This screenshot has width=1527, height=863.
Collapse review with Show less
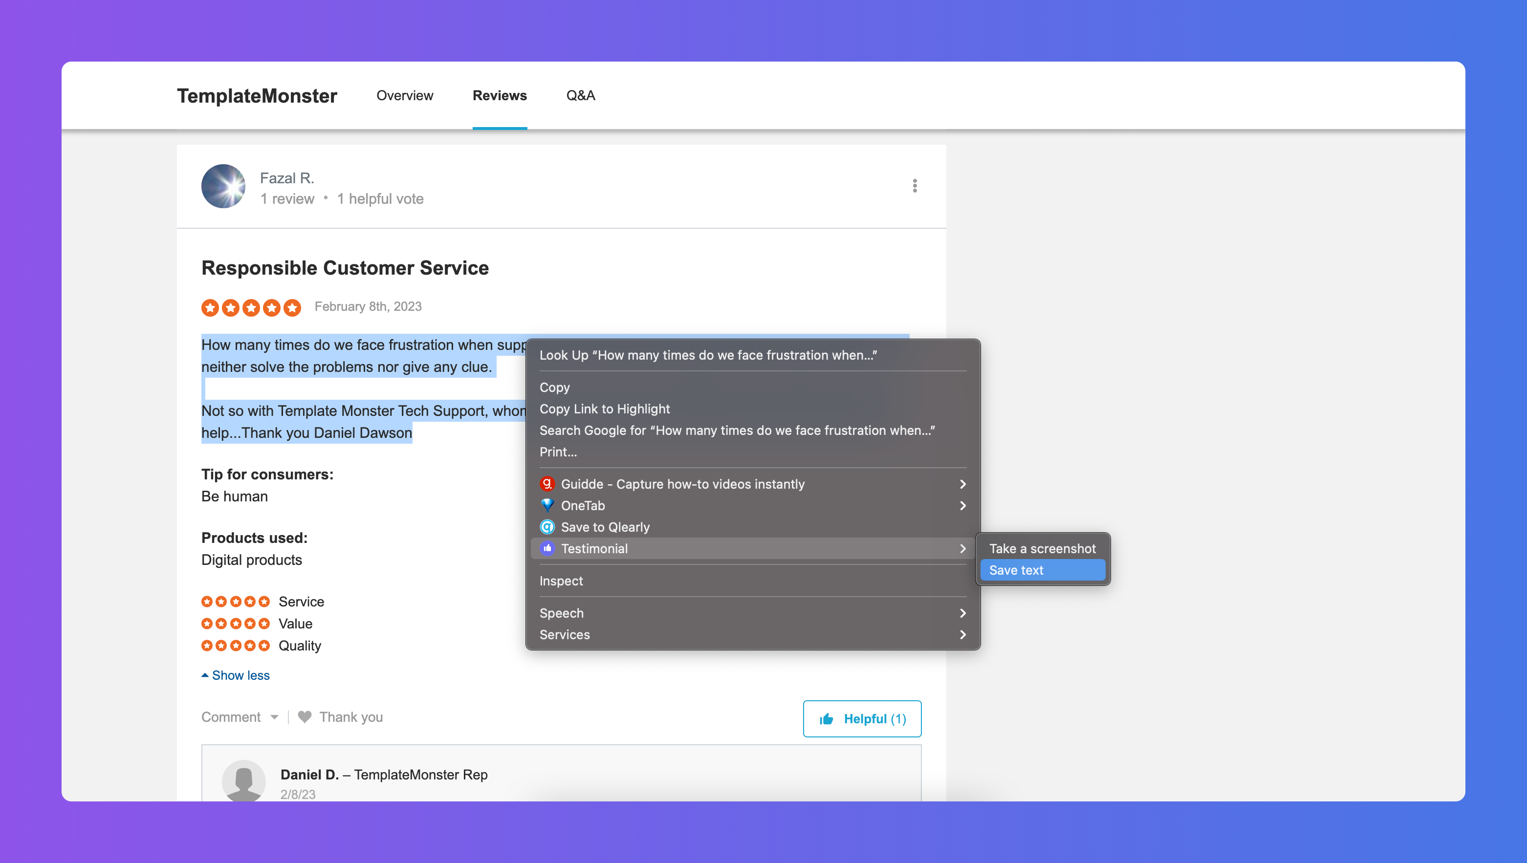[x=235, y=675]
